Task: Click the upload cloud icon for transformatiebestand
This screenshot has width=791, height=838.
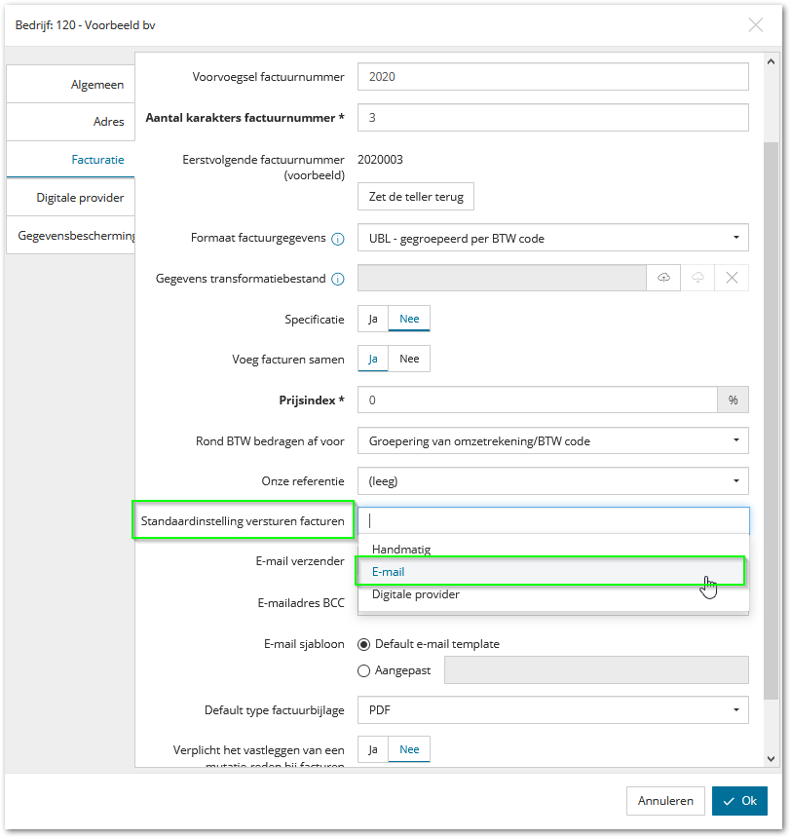Action: click(x=663, y=278)
